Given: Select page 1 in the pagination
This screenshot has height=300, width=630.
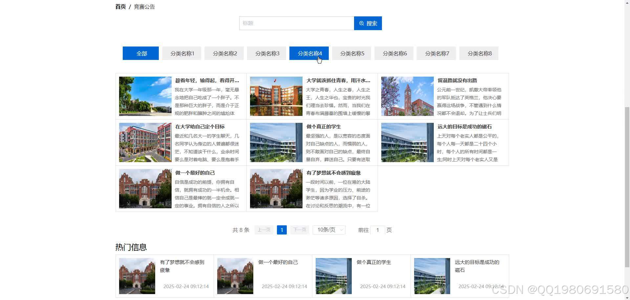Looking at the screenshot, I should pyautogui.click(x=282, y=230).
